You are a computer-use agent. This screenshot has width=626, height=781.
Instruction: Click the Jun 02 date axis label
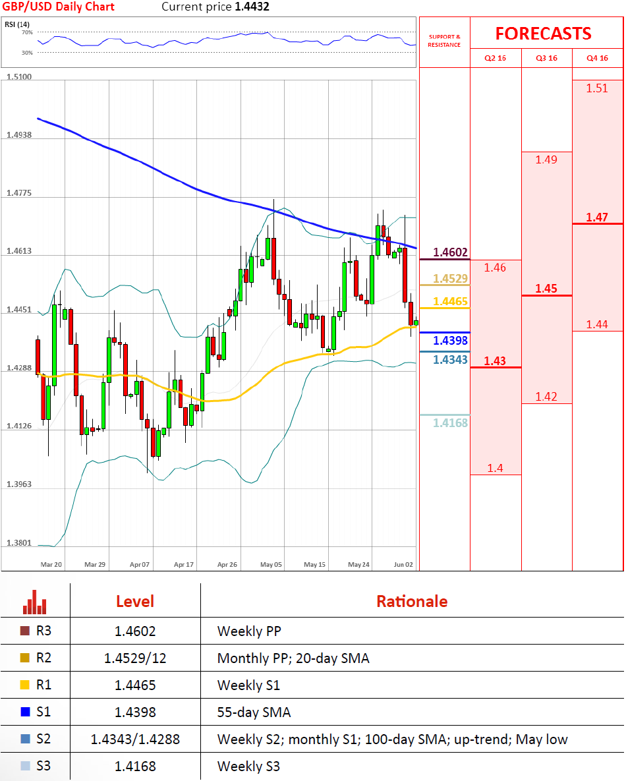(403, 564)
